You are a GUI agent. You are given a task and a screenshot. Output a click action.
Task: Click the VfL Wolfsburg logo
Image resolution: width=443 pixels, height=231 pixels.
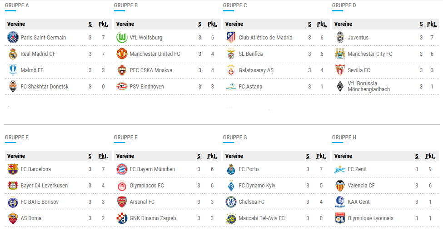pyautogui.click(x=122, y=38)
